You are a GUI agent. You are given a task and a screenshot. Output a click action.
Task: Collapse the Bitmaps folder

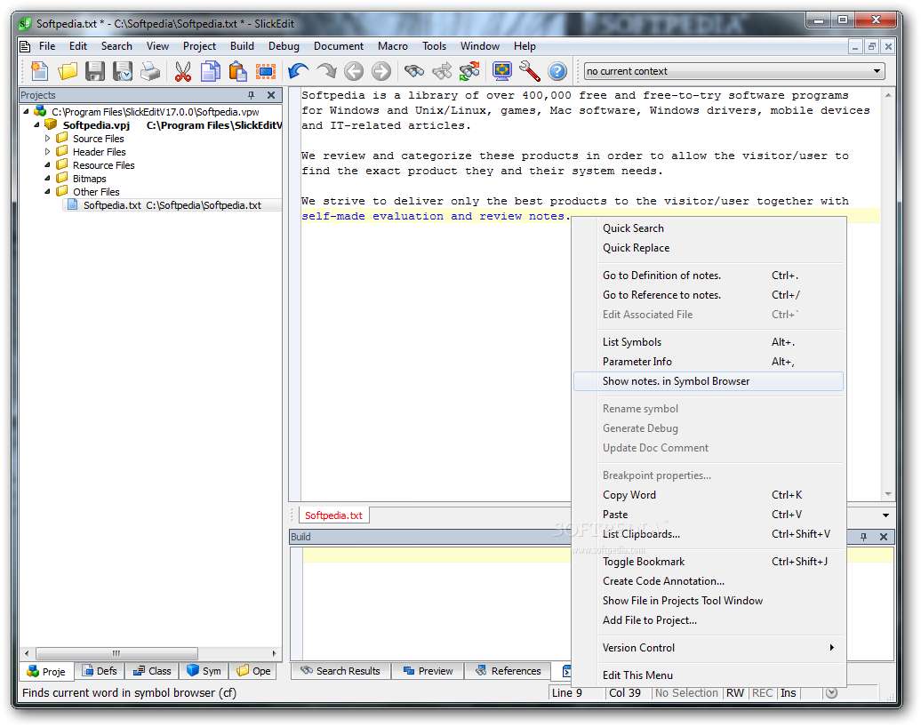point(48,178)
